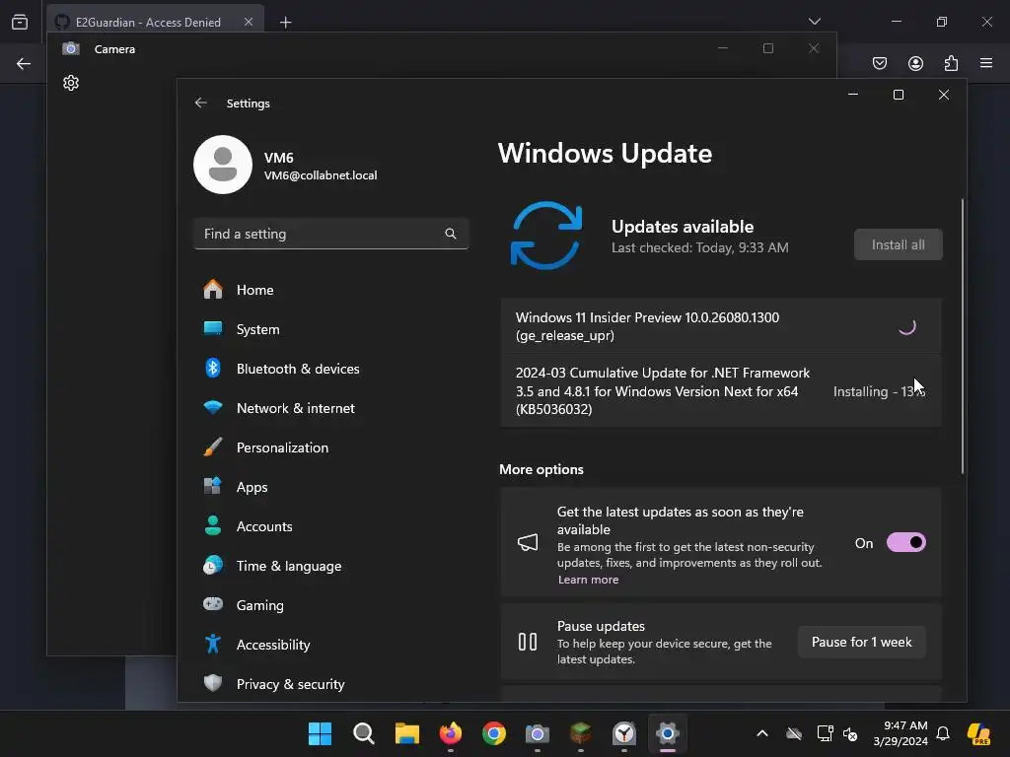Expand system tray hidden icons chevron
The image size is (1010, 757).
pyautogui.click(x=762, y=733)
